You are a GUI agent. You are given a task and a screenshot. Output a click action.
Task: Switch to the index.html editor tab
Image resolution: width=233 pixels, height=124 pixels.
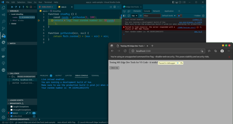pos(47,7)
